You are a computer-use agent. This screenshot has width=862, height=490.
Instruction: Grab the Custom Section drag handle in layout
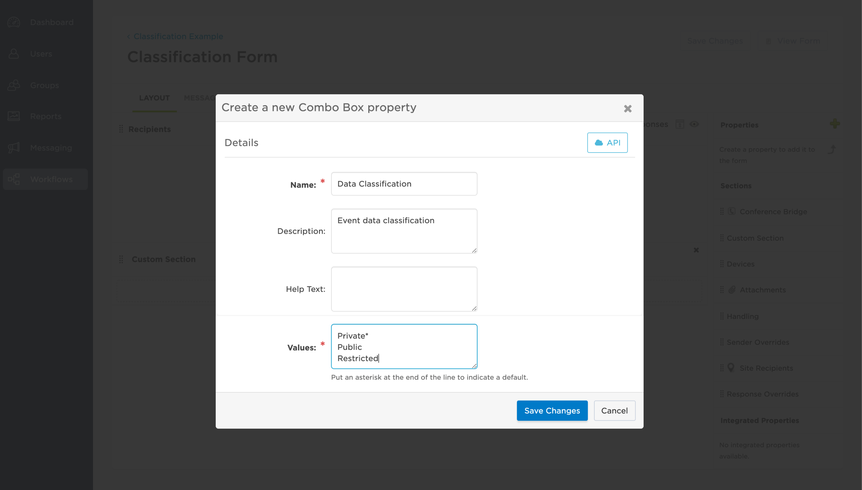click(121, 259)
